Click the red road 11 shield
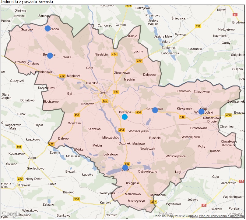Screen dimensions: 246x220 coord(234,15)
